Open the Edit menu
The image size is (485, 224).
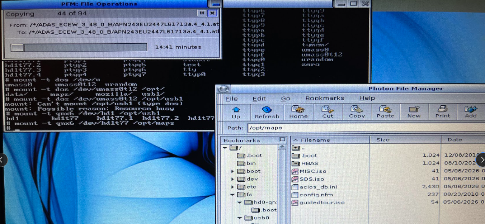[x=259, y=98]
